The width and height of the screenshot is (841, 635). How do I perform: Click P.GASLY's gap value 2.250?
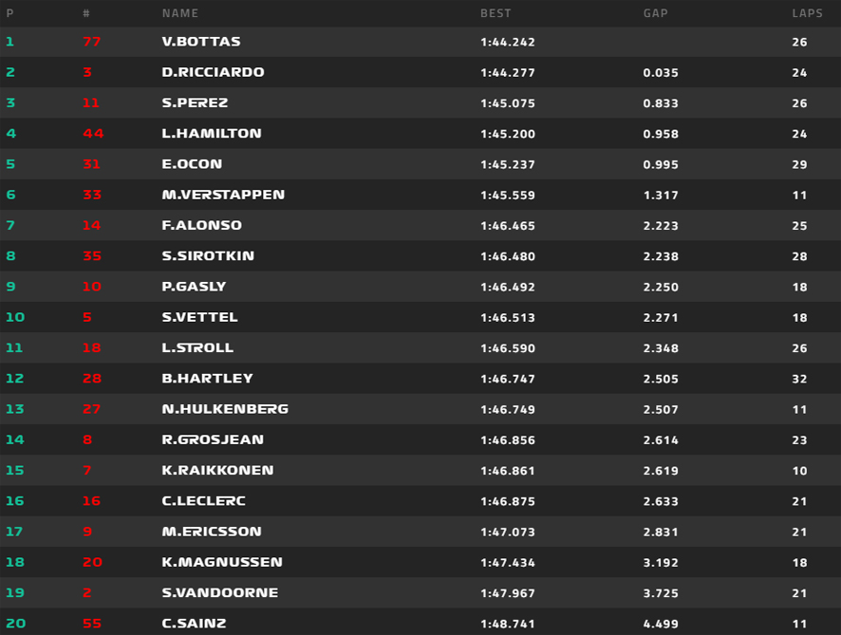click(x=661, y=287)
